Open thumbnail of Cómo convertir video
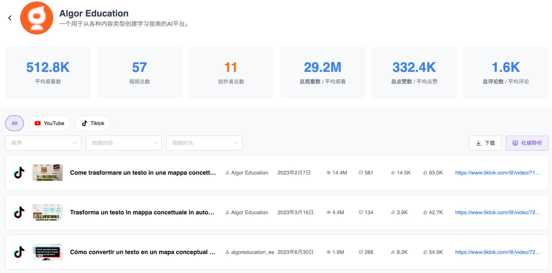Viewport: 552px width, 273px height. tap(47, 252)
